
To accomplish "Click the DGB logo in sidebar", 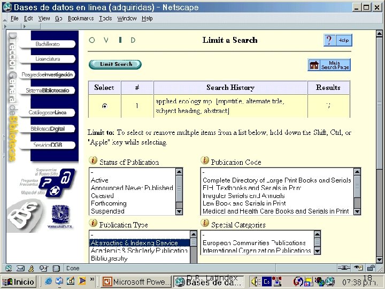I will [x=25, y=216].
